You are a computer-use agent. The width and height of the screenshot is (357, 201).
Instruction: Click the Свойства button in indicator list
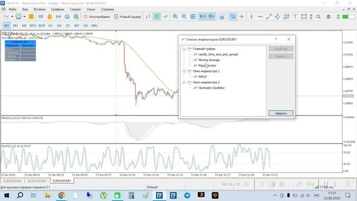[281, 49]
